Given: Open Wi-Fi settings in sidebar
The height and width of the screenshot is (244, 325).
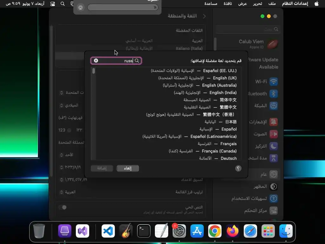Looking at the screenshot, I should [x=273, y=82].
